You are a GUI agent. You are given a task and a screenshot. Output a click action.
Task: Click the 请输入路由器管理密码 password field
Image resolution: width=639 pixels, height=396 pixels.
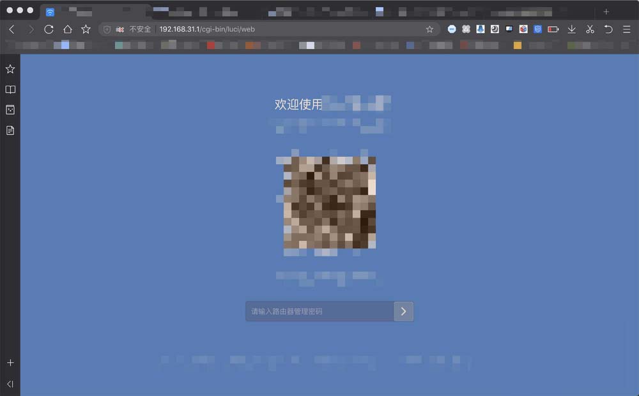click(319, 311)
